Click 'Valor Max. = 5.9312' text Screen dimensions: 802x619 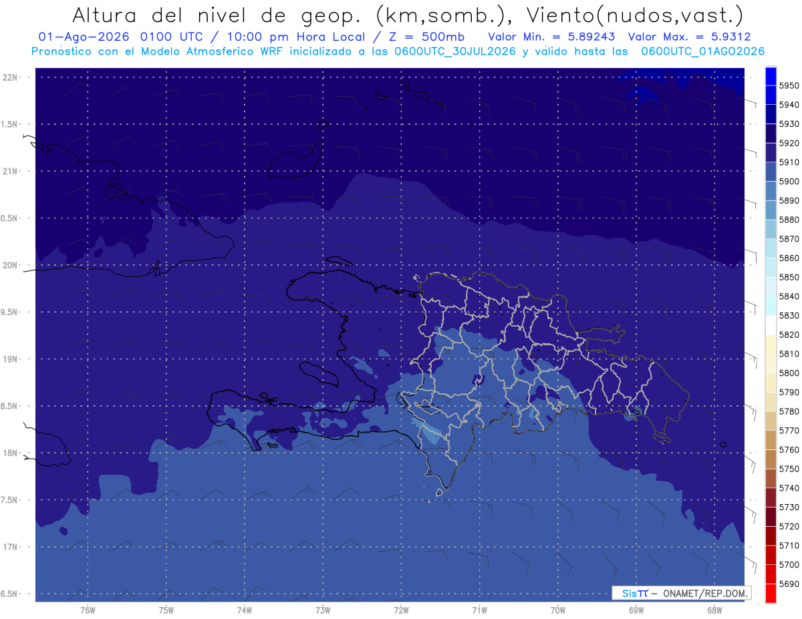(x=690, y=37)
